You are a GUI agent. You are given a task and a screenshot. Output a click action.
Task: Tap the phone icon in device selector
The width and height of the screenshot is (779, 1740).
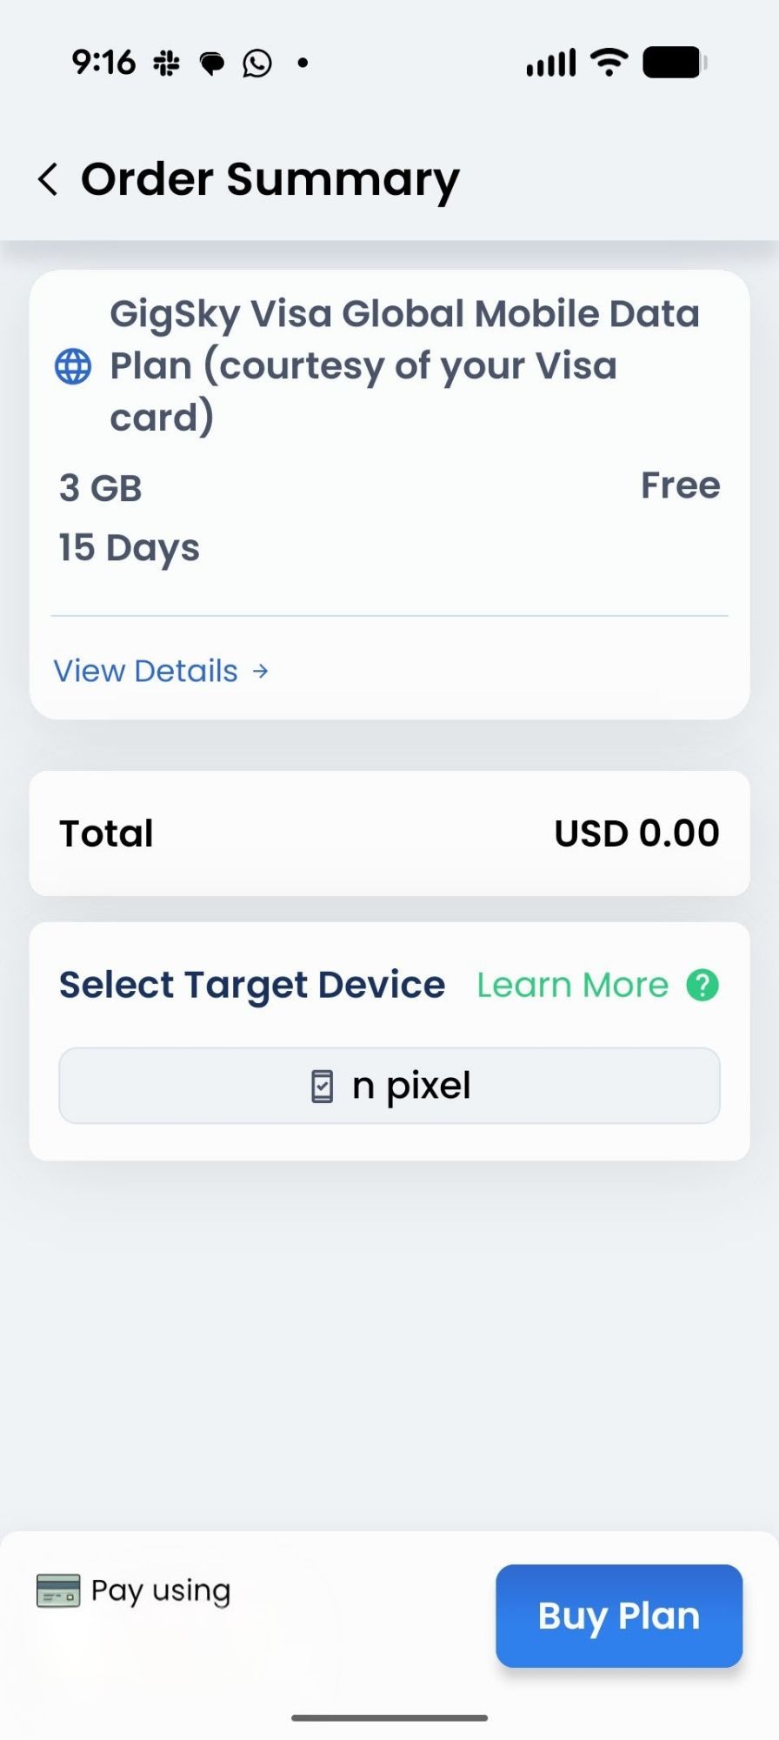tap(323, 1087)
